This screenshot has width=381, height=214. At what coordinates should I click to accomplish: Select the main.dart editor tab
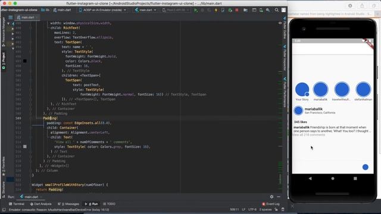27,17
